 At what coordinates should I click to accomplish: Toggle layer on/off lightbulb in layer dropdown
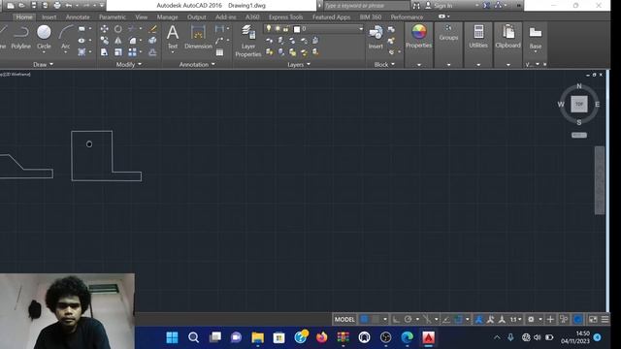(269, 29)
